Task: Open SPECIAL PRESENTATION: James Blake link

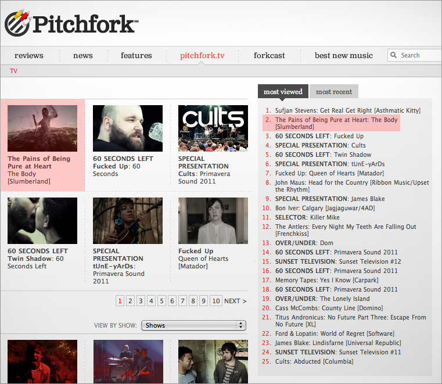Action: tap(330, 199)
